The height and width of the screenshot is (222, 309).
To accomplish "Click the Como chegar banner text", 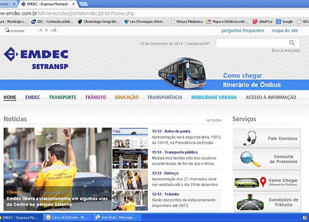I will coord(242,75).
